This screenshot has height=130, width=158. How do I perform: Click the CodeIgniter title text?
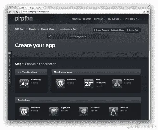(129, 80)
